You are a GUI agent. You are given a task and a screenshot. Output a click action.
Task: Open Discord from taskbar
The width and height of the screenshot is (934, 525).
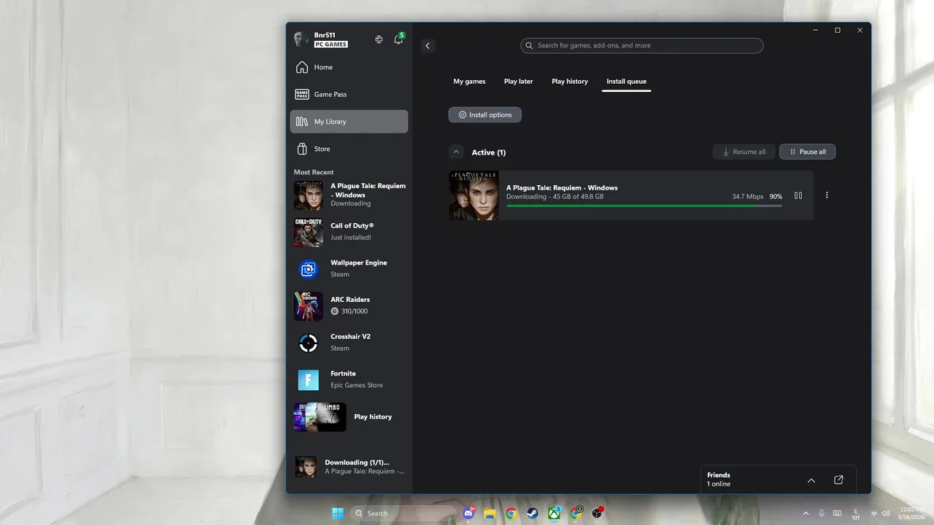click(x=469, y=513)
